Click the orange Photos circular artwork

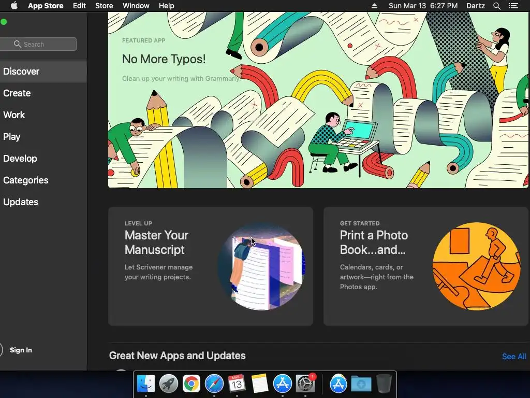coord(476,266)
